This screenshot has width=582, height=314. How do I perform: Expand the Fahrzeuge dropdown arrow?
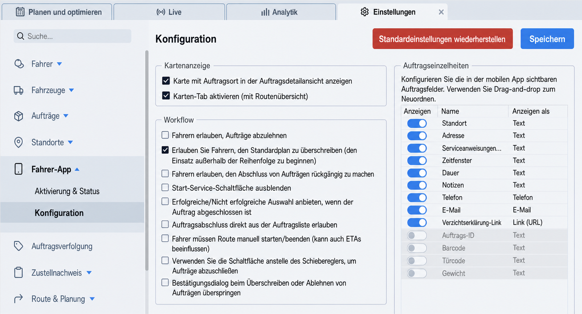pyautogui.click(x=72, y=90)
